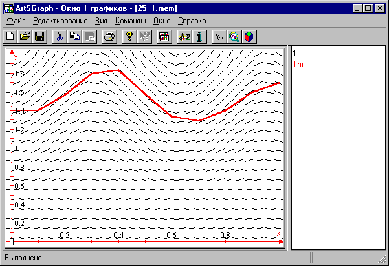389x266 pixels.
Task: Select the red 'line' legend entry
Action: tap(300, 64)
